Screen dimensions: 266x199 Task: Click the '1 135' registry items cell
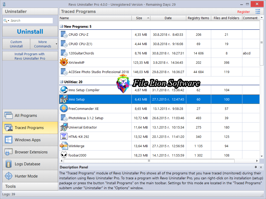[198, 146]
